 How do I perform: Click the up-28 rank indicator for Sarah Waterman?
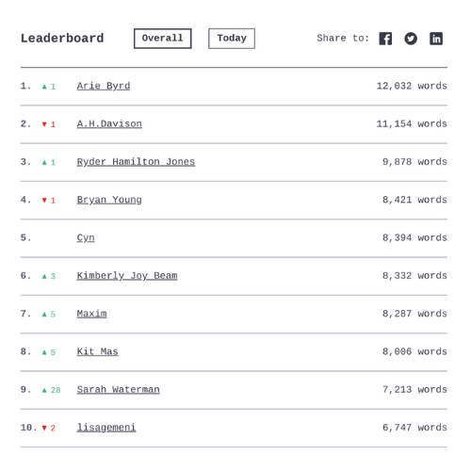tap(51, 390)
